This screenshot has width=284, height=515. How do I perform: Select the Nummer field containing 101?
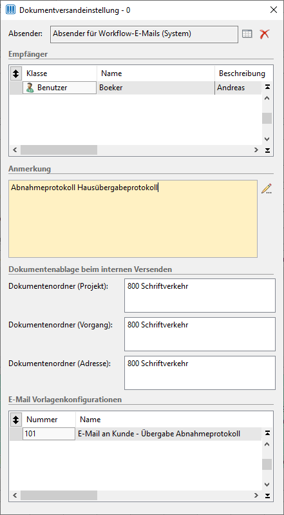49,434
